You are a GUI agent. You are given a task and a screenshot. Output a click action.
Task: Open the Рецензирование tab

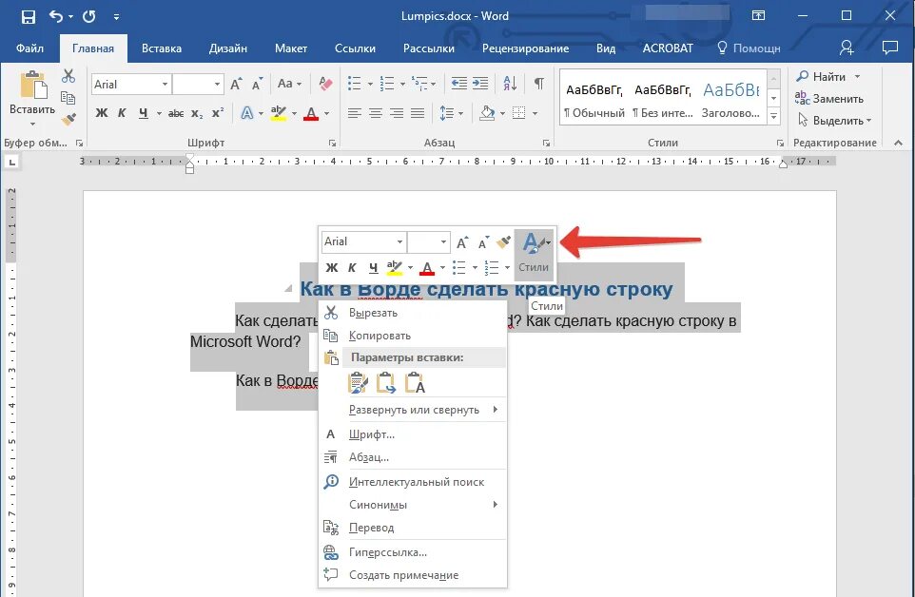tap(525, 48)
